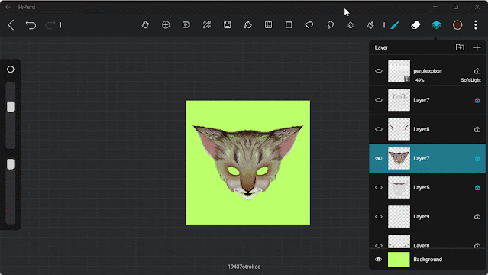Select the ruler drawing guide tool

click(x=207, y=25)
